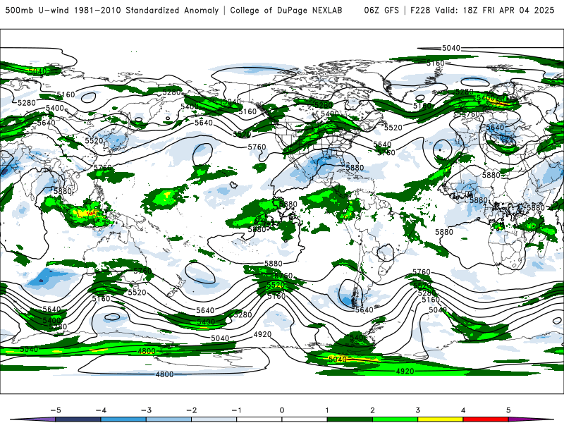Click the '06Z GFS' model run label

click(381, 10)
